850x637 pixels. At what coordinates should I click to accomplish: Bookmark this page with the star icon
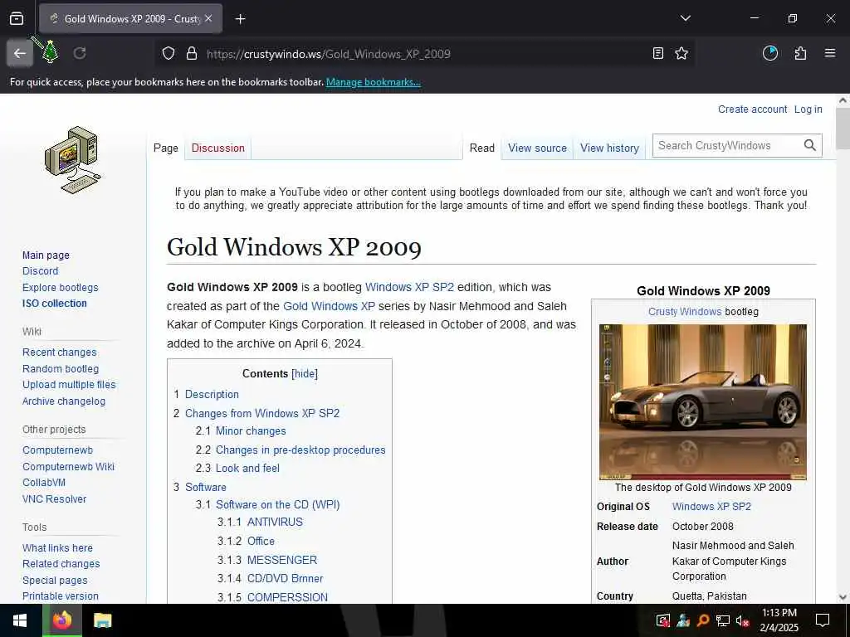(681, 53)
